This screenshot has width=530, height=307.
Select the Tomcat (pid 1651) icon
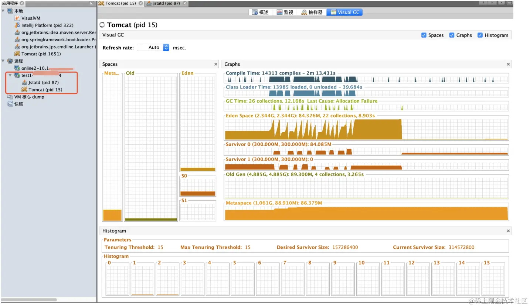[17, 54]
